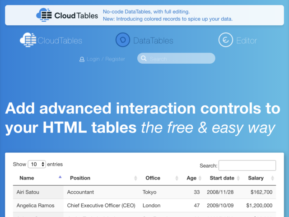289x217 pixels.
Task: Select the Angelica Ramos name cell
Action: 38,205
